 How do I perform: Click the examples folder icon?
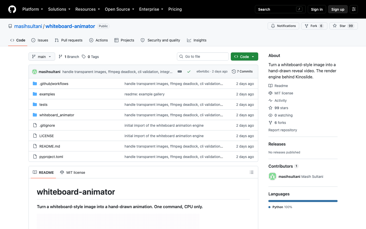35,94
